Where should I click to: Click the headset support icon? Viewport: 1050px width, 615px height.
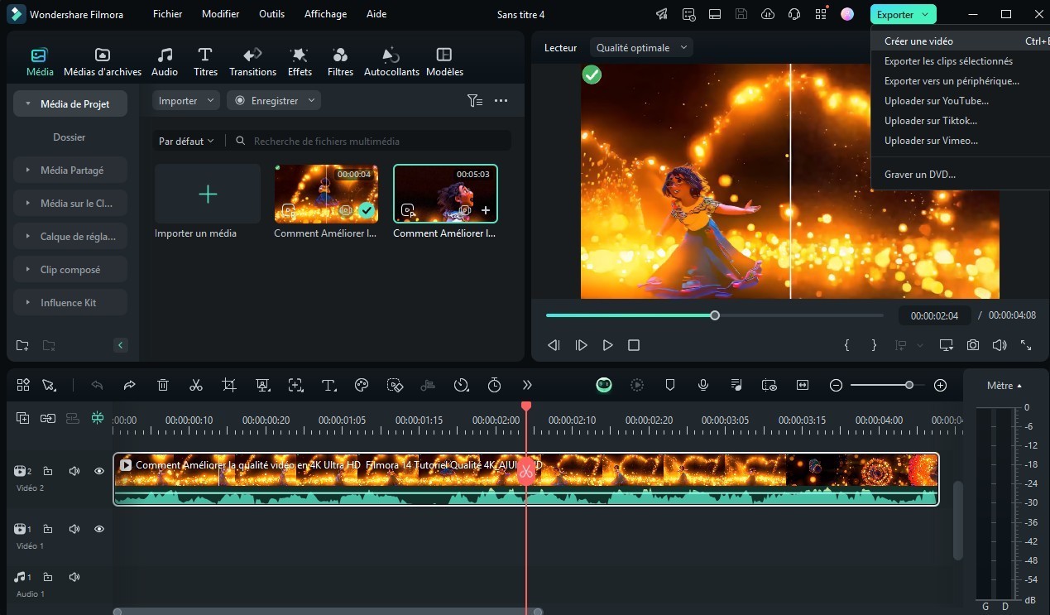[794, 14]
